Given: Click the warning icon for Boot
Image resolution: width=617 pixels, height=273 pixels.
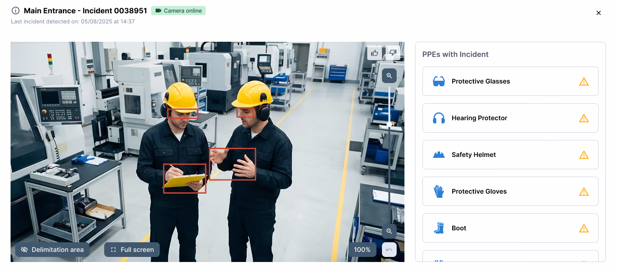Looking at the screenshot, I should [x=583, y=228].
